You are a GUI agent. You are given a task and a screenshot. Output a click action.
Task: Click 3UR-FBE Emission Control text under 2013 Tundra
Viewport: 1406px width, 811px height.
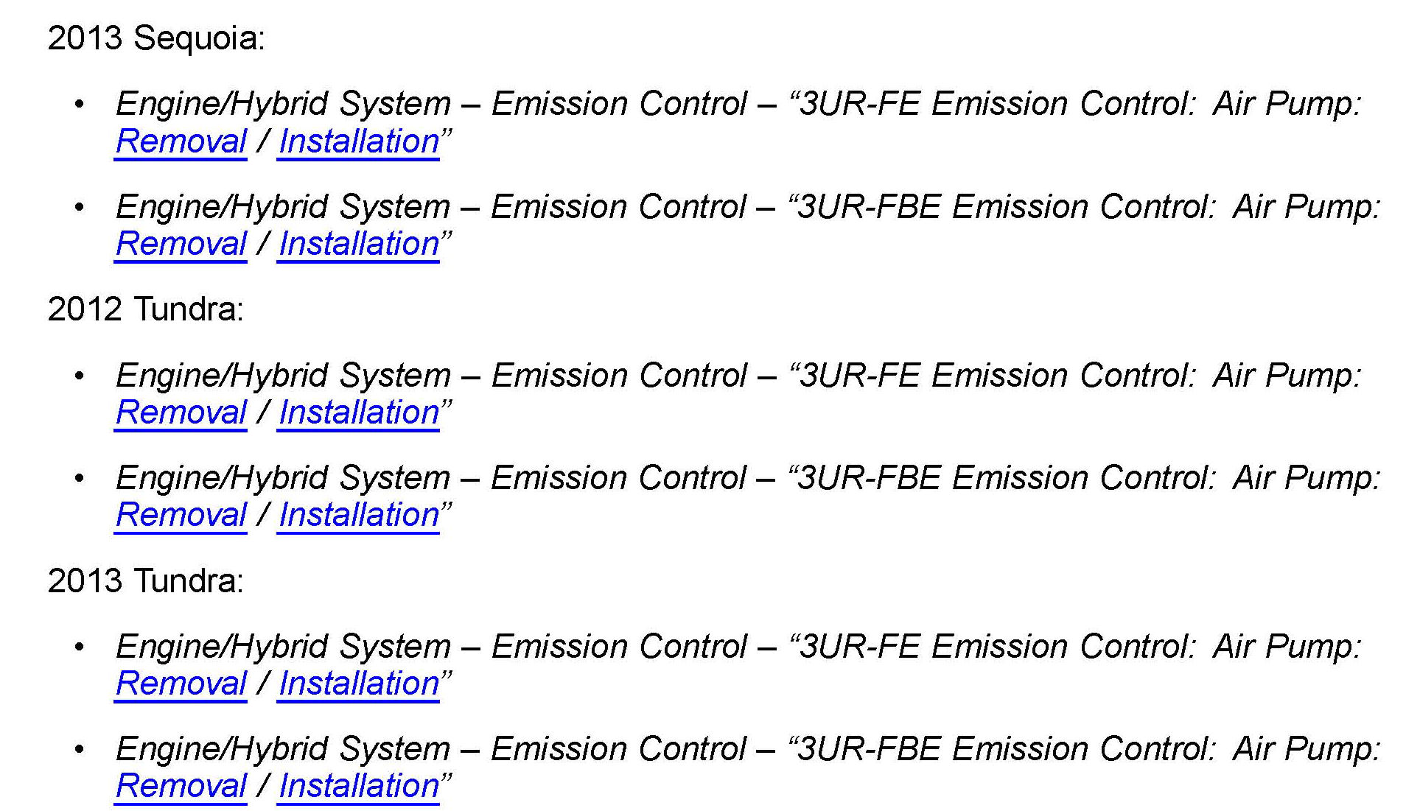1005,749
